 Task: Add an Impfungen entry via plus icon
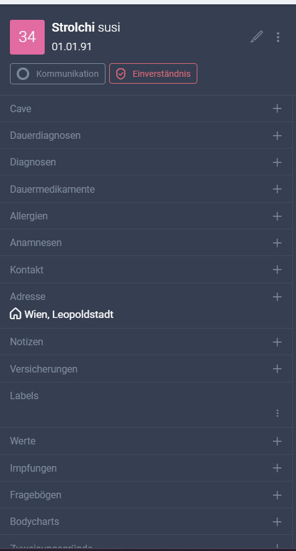[x=277, y=468]
